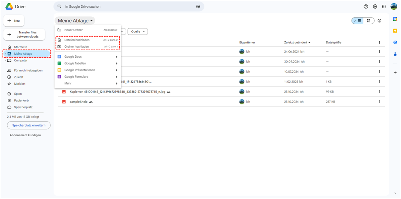Open Google Keep side panel icon
This screenshot has height=199, width=401.
pyautogui.click(x=395, y=31)
